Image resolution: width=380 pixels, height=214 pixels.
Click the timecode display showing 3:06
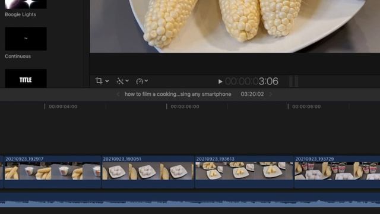pos(252,81)
